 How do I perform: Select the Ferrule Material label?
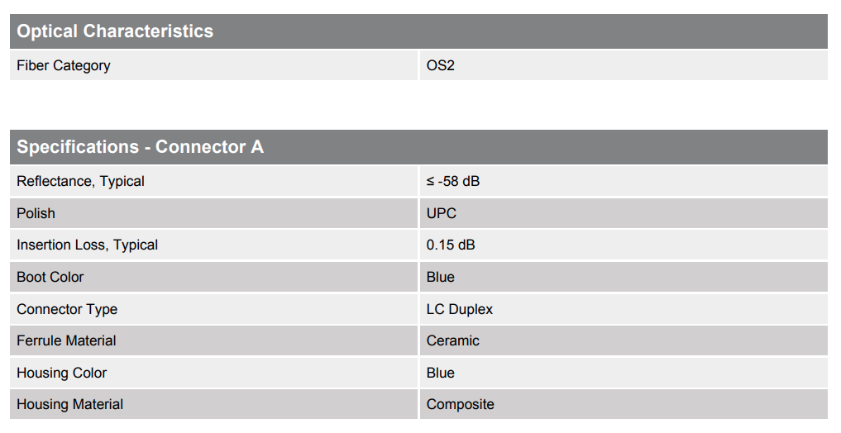pyautogui.click(x=66, y=340)
